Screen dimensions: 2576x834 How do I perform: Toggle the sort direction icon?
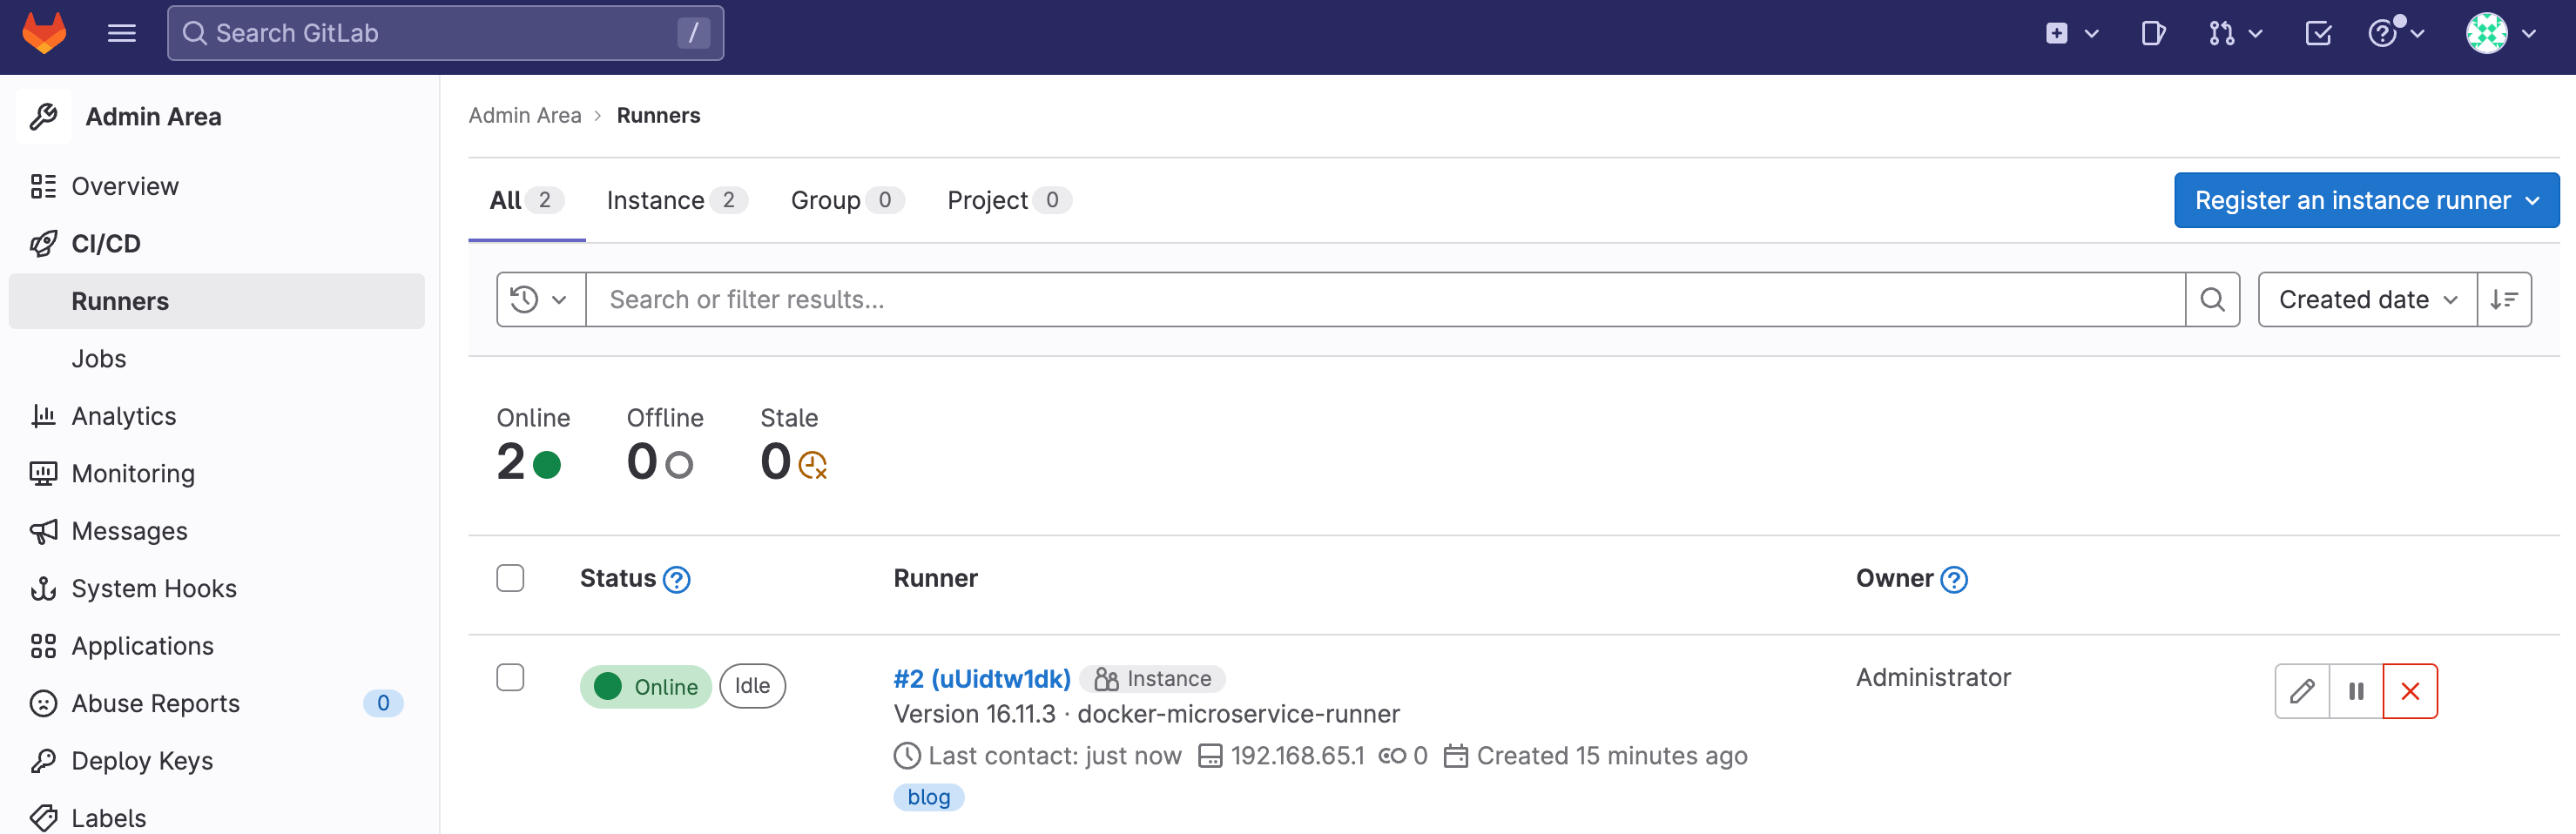pyautogui.click(x=2504, y=300)
